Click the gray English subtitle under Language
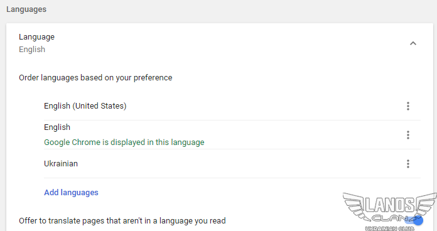 pyautogui.click(x=32, y=50)
